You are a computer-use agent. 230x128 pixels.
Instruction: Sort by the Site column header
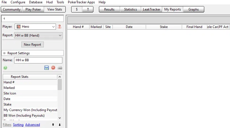click(x=108, y=27)
